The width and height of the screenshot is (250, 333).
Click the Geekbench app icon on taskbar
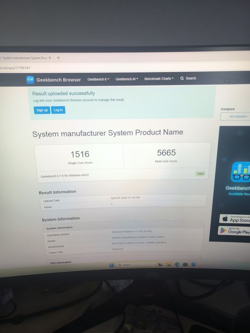coord(193,264)
